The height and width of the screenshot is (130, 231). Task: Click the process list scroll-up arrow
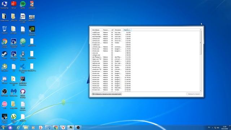[x=201, y=30]
